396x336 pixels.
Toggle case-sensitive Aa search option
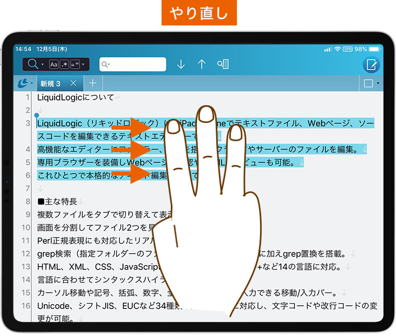pyautogui.click(x=54, y=65)
